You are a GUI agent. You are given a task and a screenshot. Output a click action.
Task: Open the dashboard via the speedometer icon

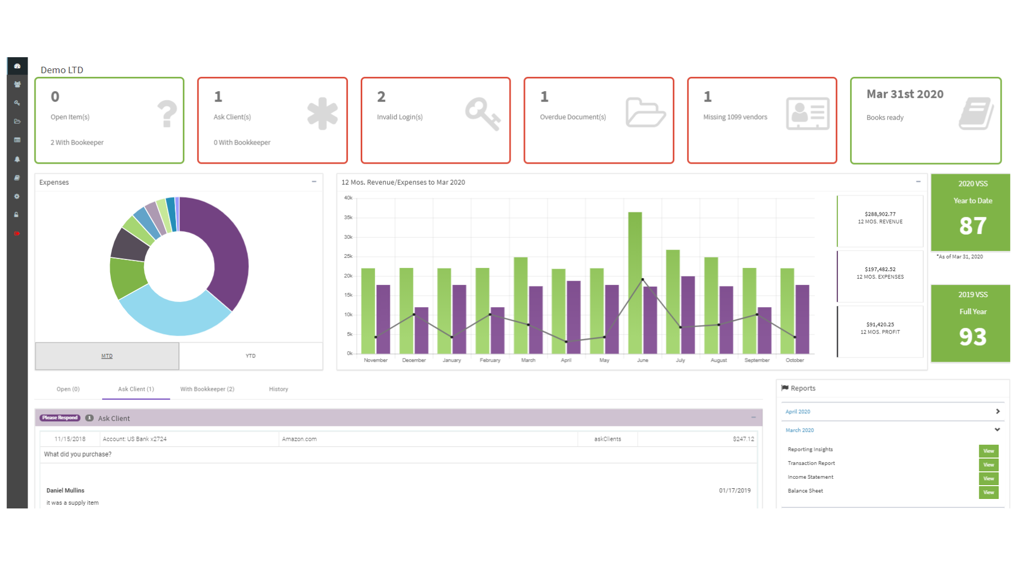click(17, 66)
